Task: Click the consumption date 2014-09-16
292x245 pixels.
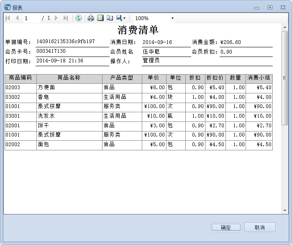Action: pos(157,42)
